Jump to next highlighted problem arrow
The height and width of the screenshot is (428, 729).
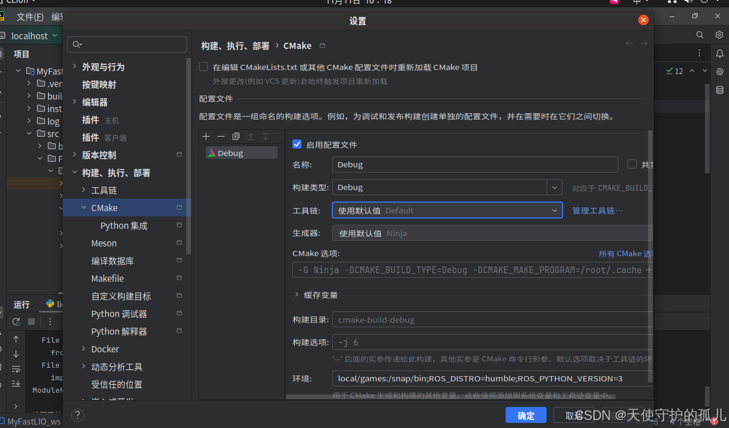tap(706, 71)
